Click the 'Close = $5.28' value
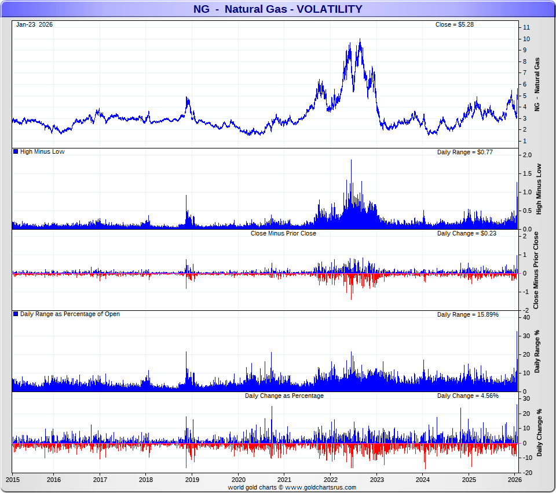556x493 pixels. (454, 24)
